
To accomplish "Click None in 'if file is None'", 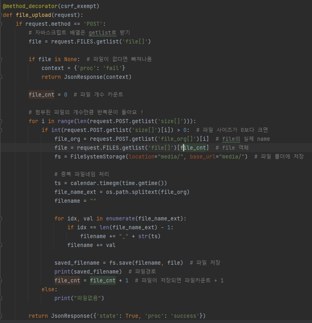I will 71,59.
